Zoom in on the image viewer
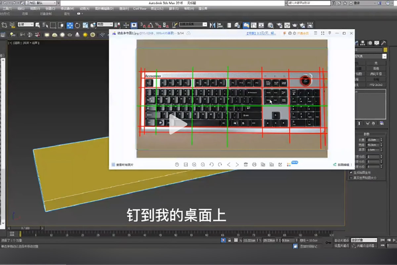 point(194,165)
